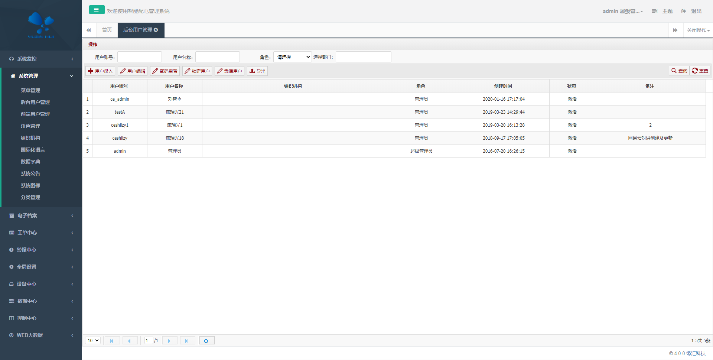The image size is (713, 360).
Task: Close the 后台用户管理 tab
Action: (156, 30)
